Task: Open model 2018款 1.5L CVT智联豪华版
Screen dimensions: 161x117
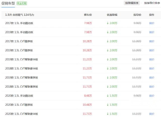Action: point(22,69)
